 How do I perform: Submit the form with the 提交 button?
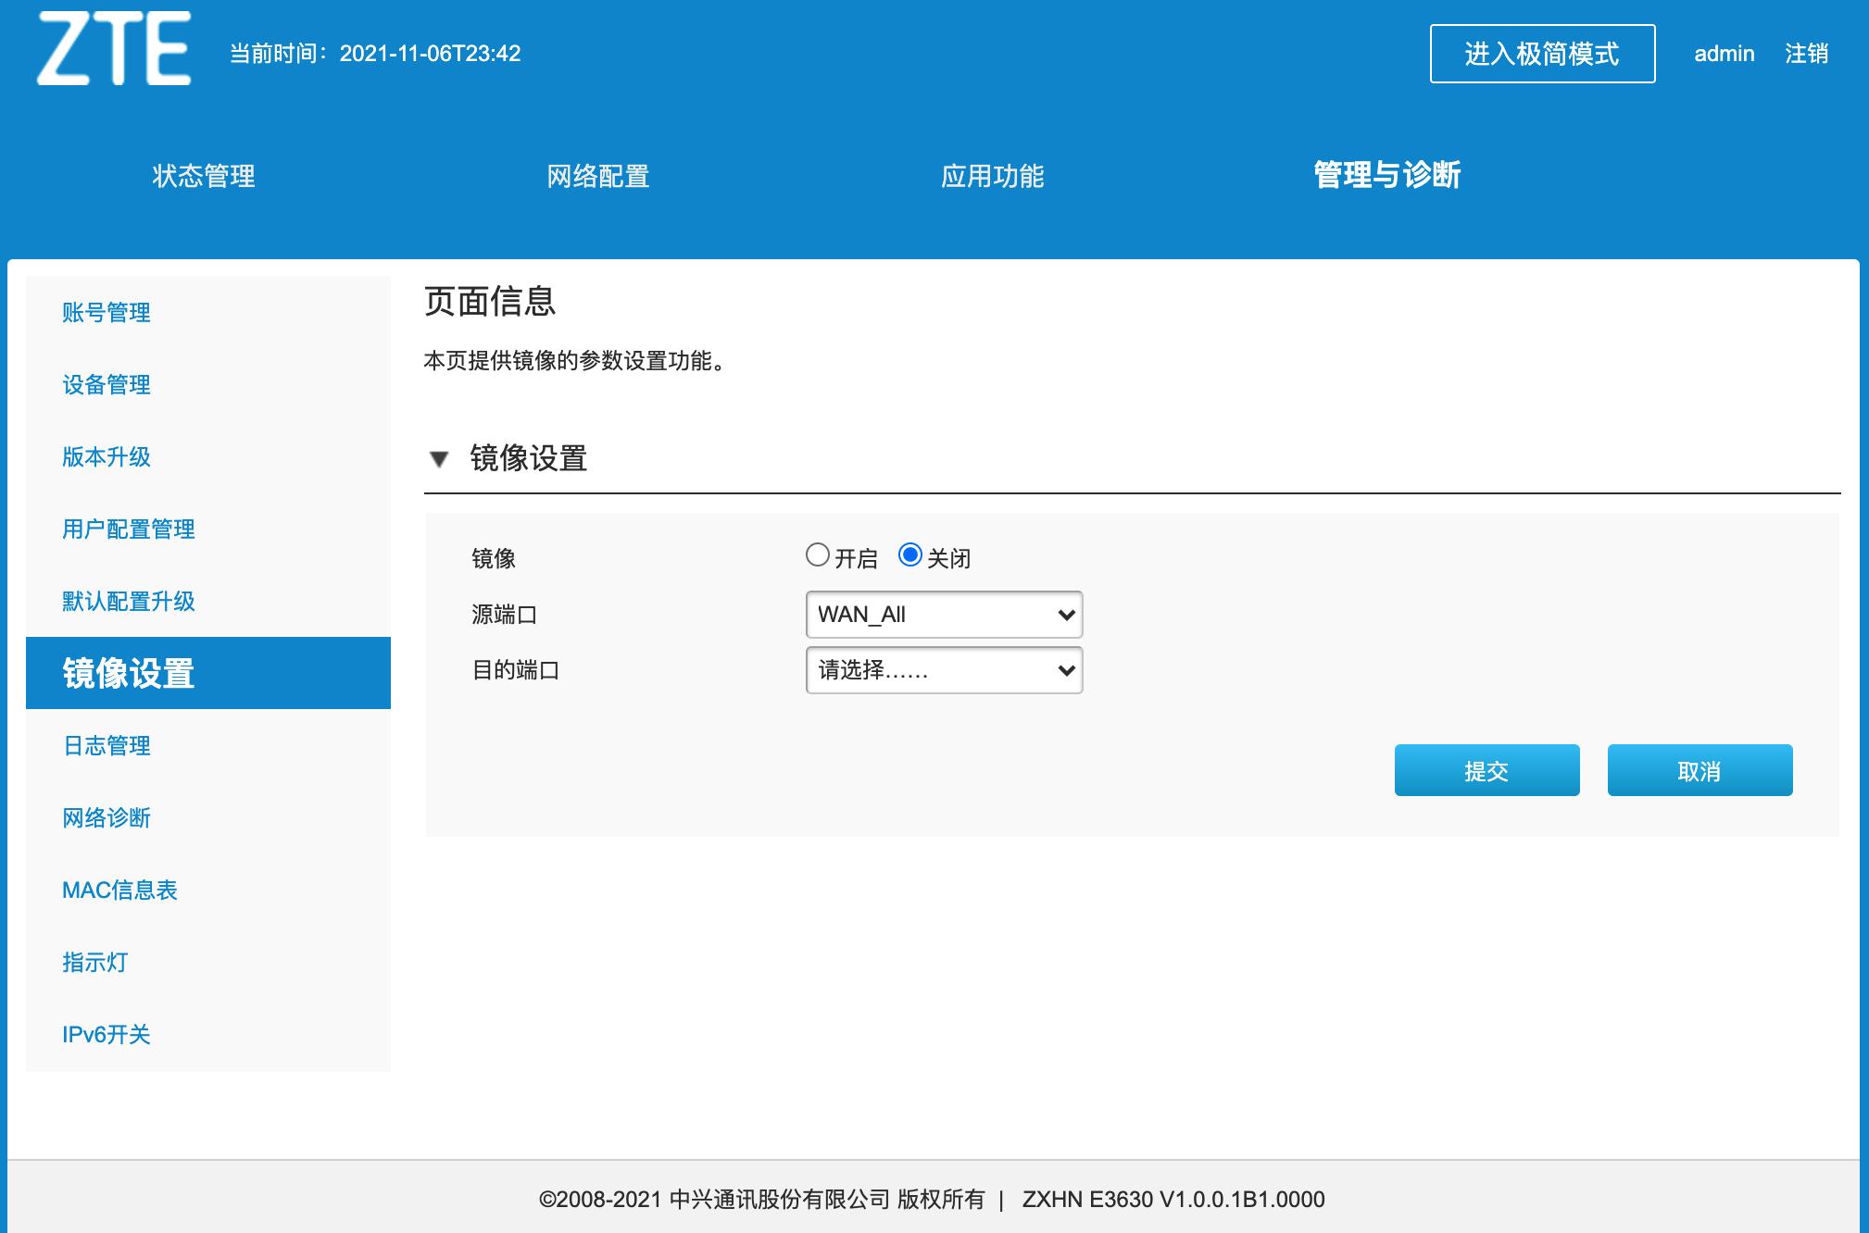pyautogui.click(x=1486, y=769)
